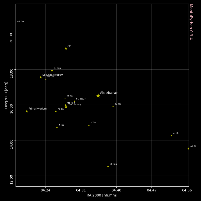Select the 04:56 right ascension tick

pyautogui.click(x=187, y=190)
